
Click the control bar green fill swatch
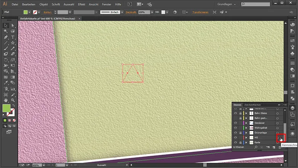point(25,12)
